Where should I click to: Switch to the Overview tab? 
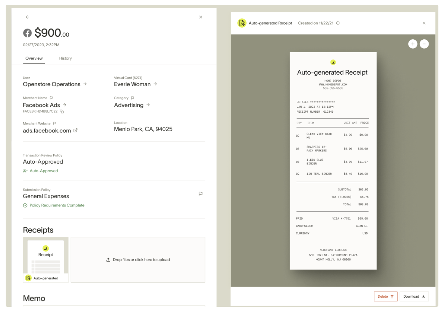coord(34,58)
